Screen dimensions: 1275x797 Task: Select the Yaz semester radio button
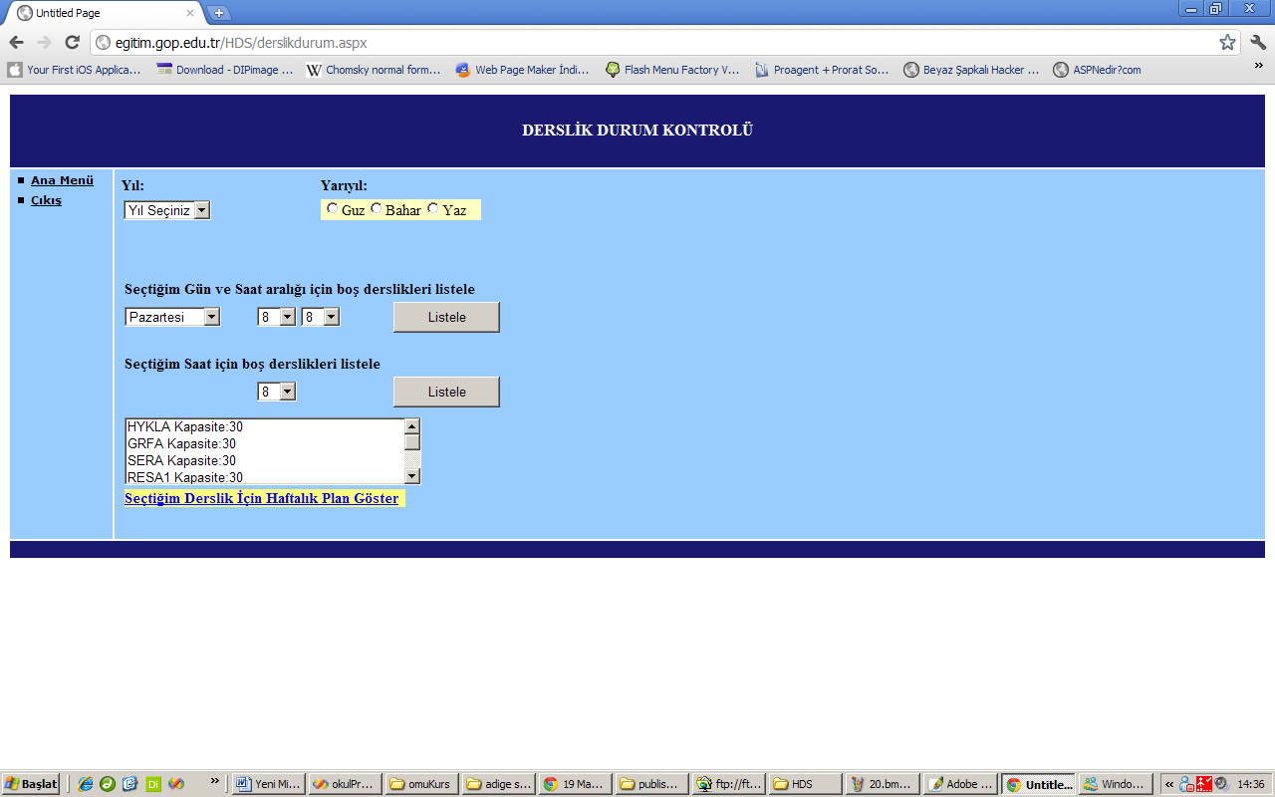pos(432,208)
